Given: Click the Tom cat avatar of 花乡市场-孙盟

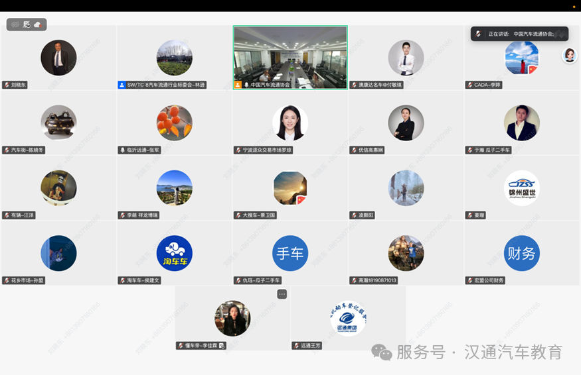Looking at the screenshot, I should coord(58,253).
